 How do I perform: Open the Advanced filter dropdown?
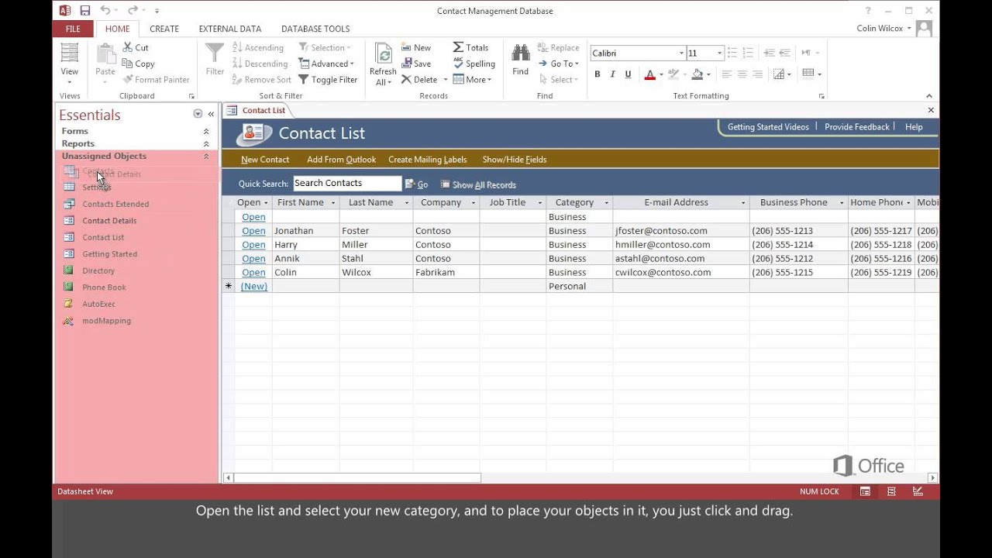click(326, 64)
